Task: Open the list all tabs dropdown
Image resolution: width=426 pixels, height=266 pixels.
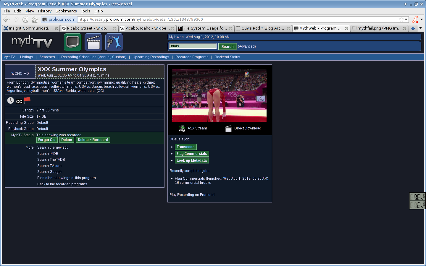Action: [x=420, y=28]
